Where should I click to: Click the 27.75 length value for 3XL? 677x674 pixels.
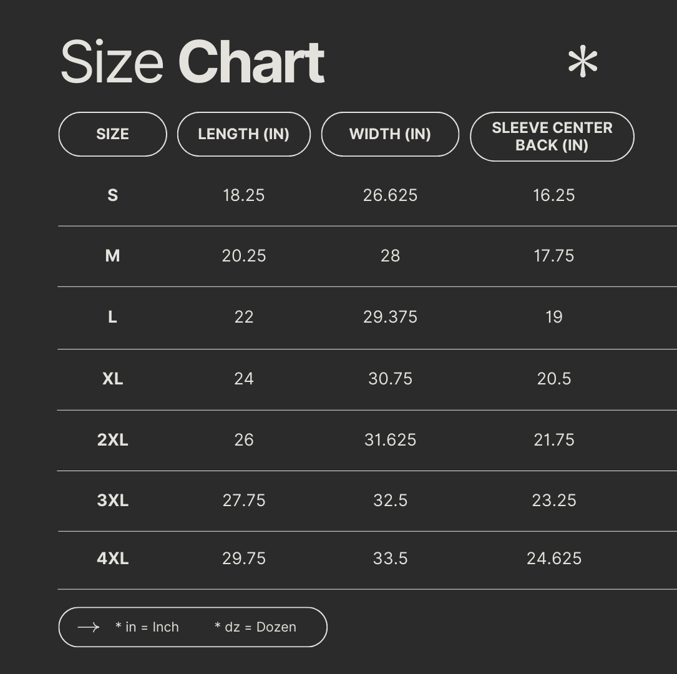[x=244, y=501]
